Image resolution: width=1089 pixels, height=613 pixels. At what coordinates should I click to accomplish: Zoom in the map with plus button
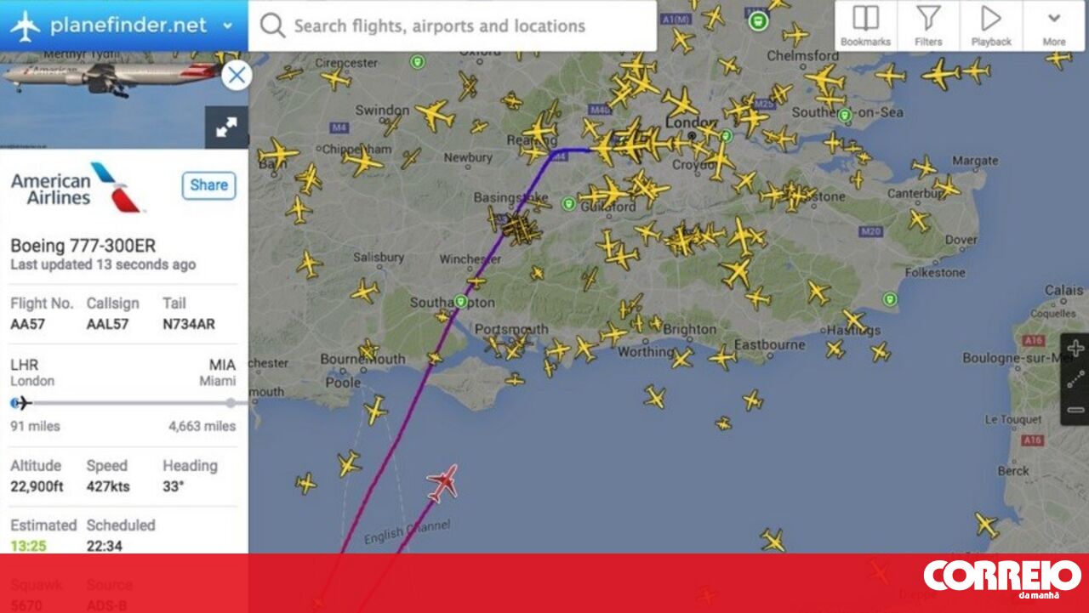1075,349
